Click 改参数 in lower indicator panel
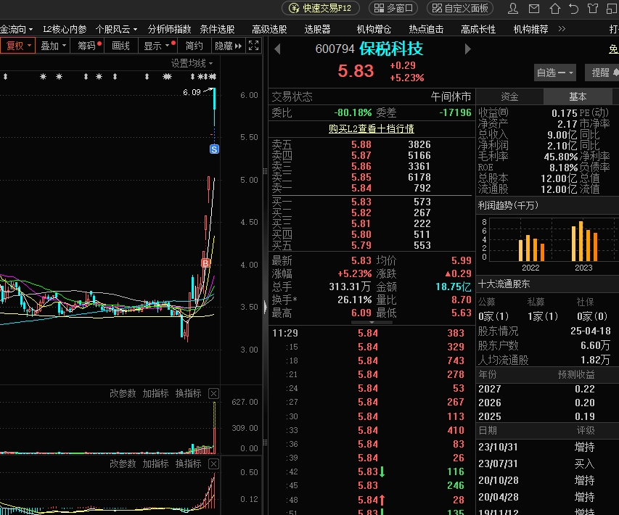Image resolution: width=619 pixels, height=515 pixels. 123,463
